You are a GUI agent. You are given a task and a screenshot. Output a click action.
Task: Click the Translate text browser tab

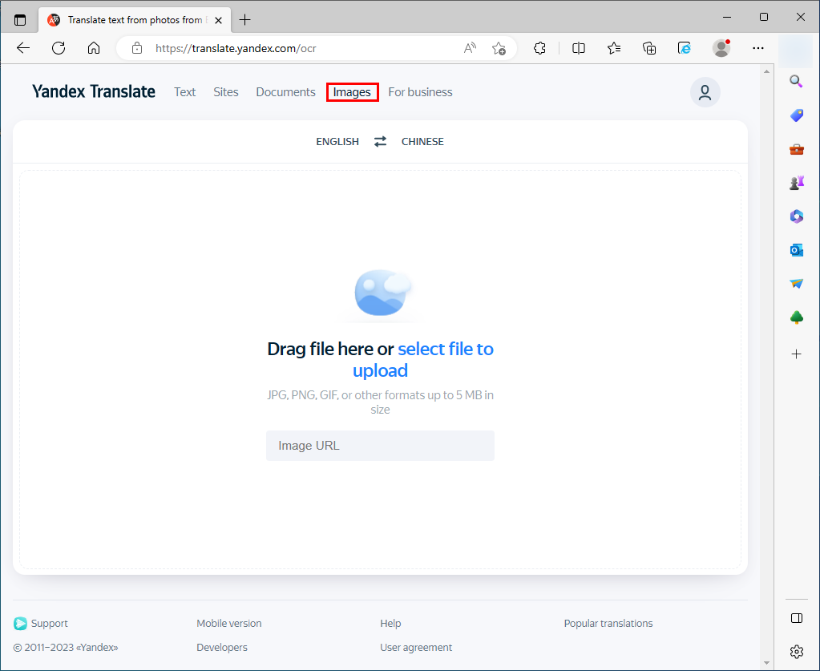(x=135, y=20)
